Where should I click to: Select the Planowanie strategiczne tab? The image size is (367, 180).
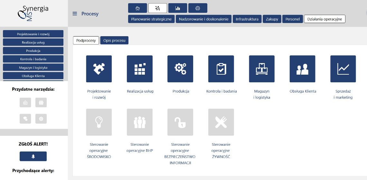(151, 19)
